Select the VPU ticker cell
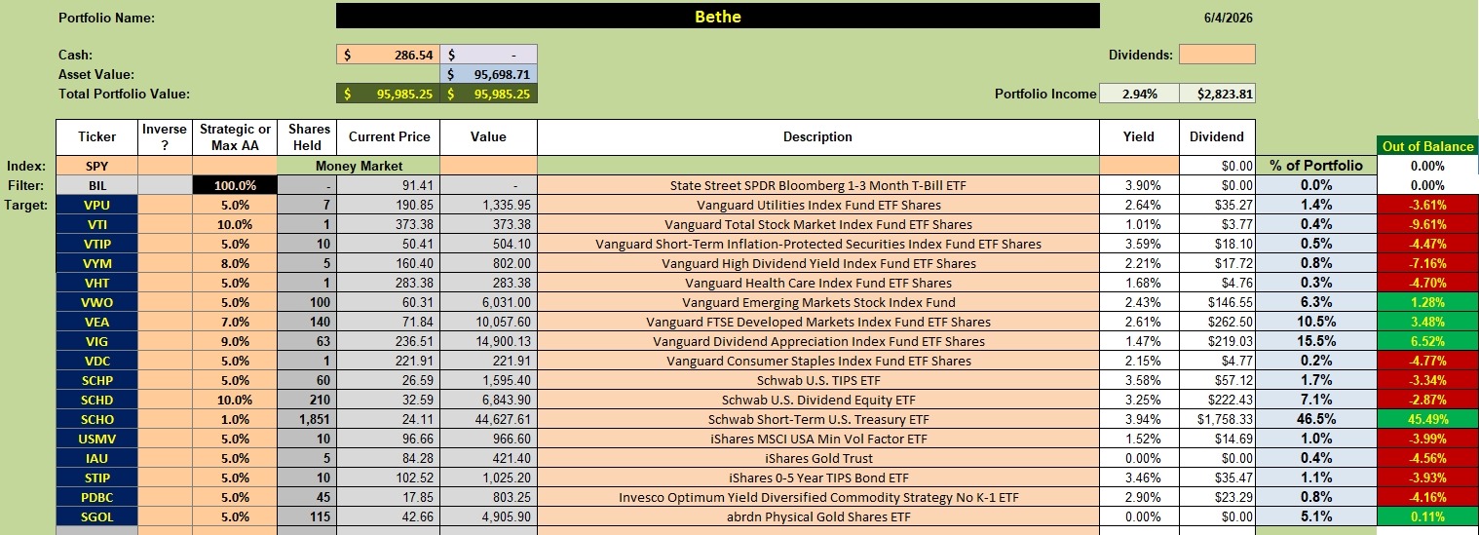The height and width of the screenshot is (535, 1479). pos(96,205)
